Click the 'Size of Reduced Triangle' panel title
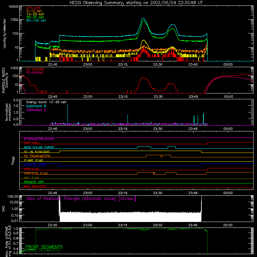 point(81,199)
